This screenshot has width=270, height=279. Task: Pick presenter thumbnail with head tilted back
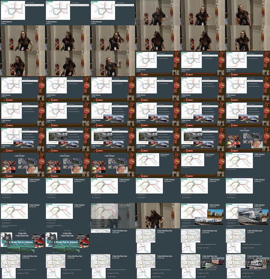pyautogui.click(x=247, y=13)
